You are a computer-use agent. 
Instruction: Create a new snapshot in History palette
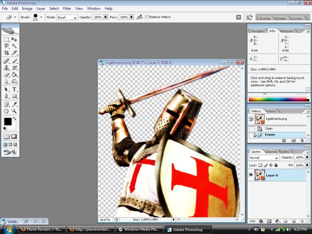click(x=293, y=140)
